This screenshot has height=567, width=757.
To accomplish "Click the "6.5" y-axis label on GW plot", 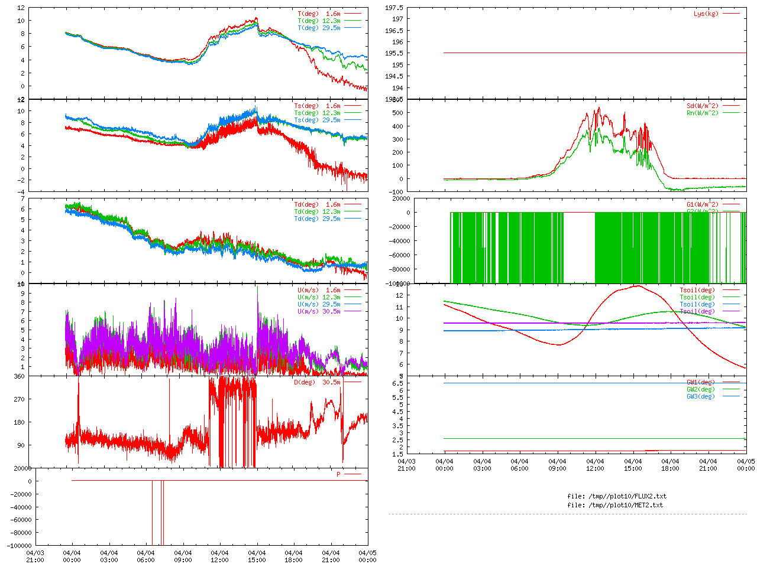I will (397, 384).
